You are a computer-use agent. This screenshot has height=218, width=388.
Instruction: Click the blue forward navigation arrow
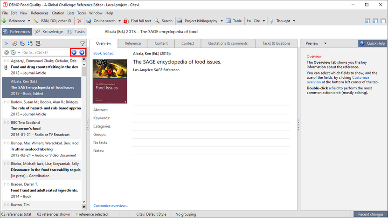pos(82,52)
